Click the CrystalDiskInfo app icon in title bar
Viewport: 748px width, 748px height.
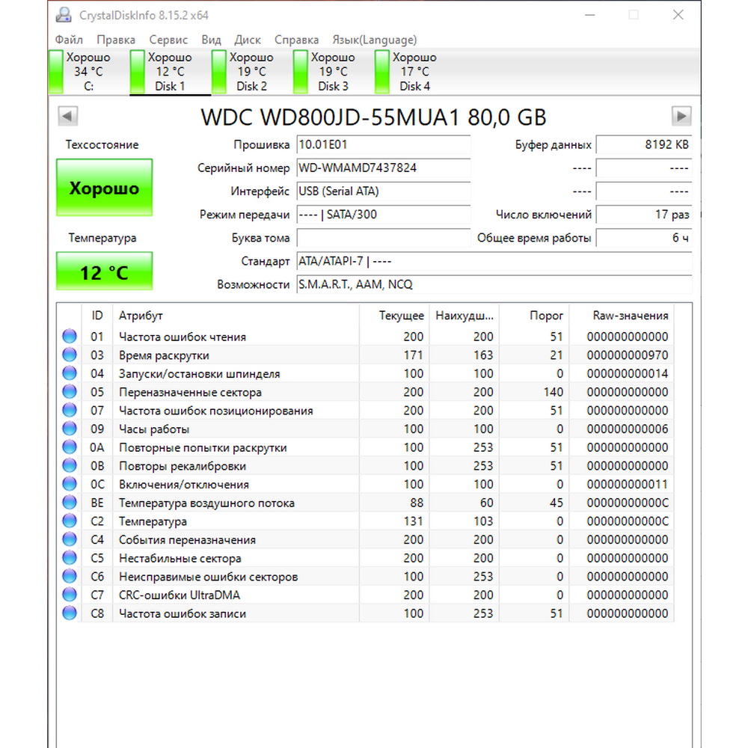click(x=65, y=16)
